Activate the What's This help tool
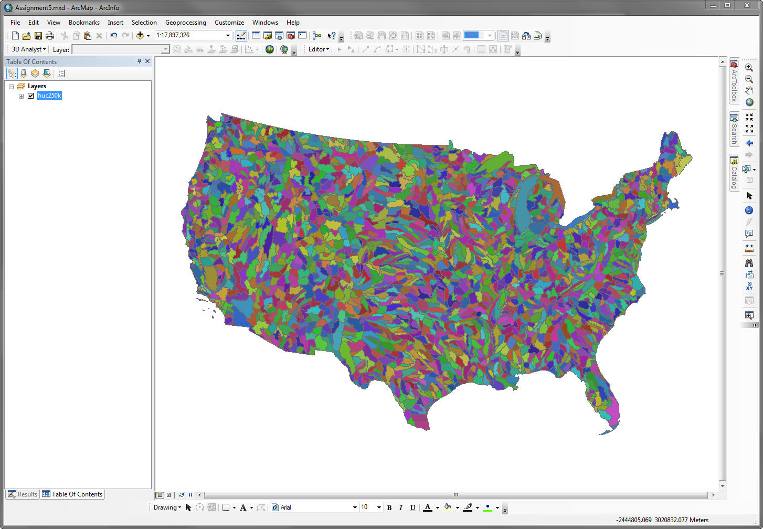Image resolution: width=763 pixels, height=529 pixels. [332, 36]
